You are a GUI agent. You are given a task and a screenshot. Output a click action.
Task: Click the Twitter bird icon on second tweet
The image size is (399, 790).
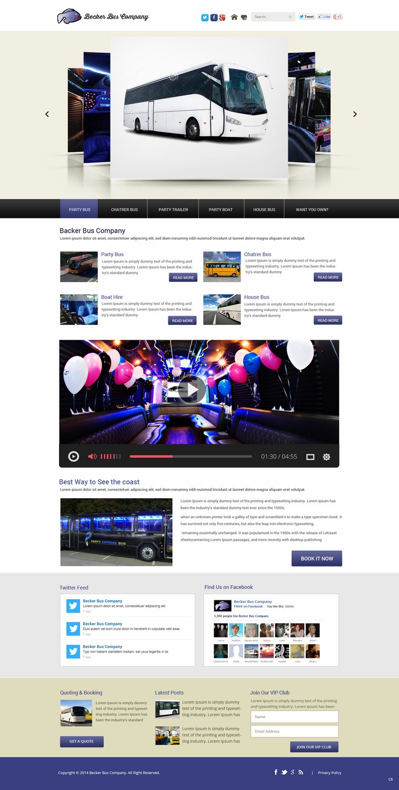tap(73, 628)
